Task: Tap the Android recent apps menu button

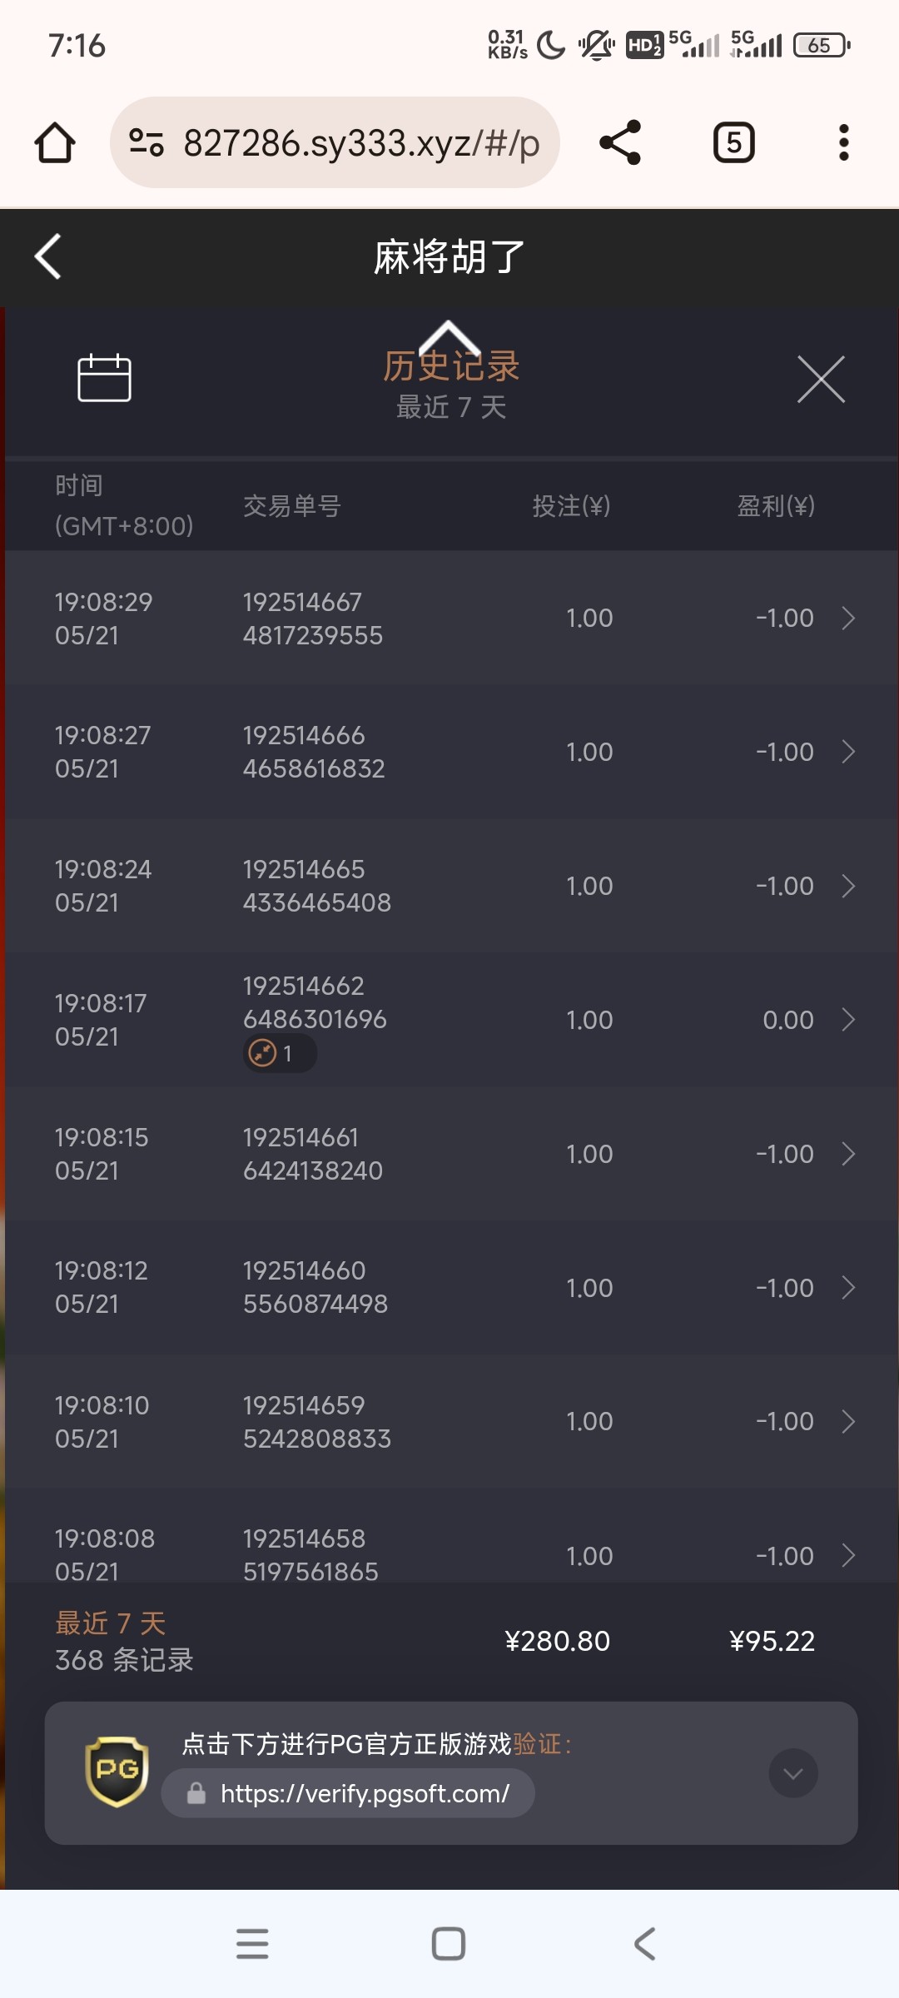Action: (x=252, y=1944)
